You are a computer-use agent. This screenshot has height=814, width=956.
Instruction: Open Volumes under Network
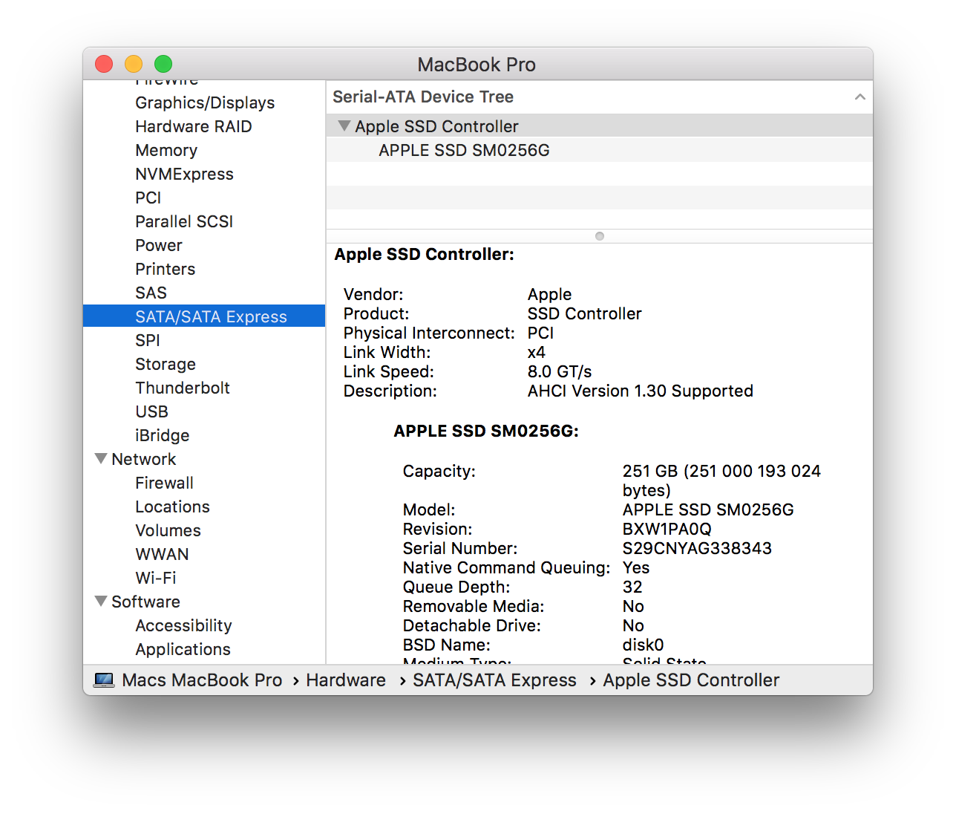pos(168,530)
